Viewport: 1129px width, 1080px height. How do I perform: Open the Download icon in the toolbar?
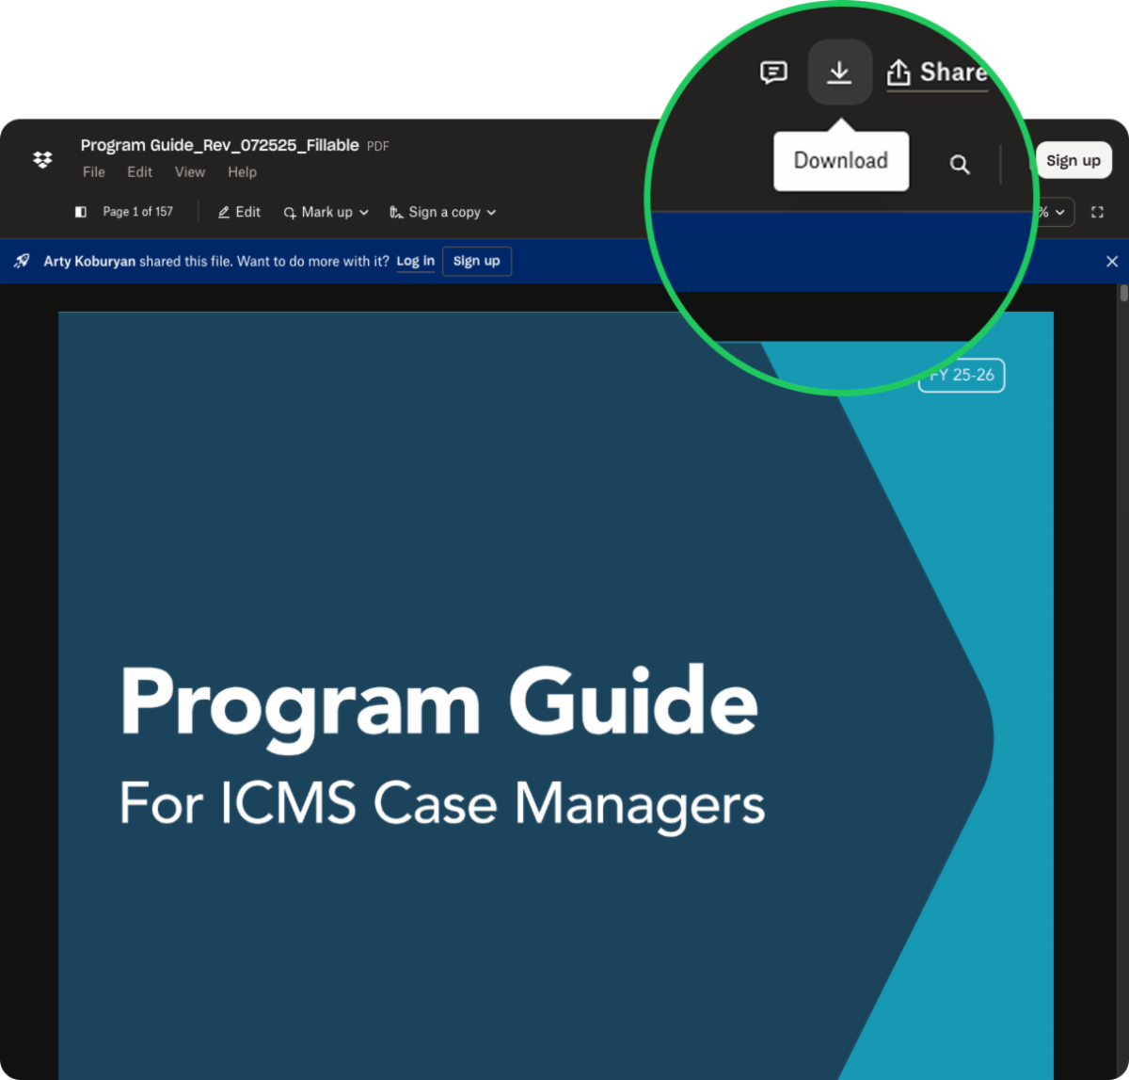[839, 72]
